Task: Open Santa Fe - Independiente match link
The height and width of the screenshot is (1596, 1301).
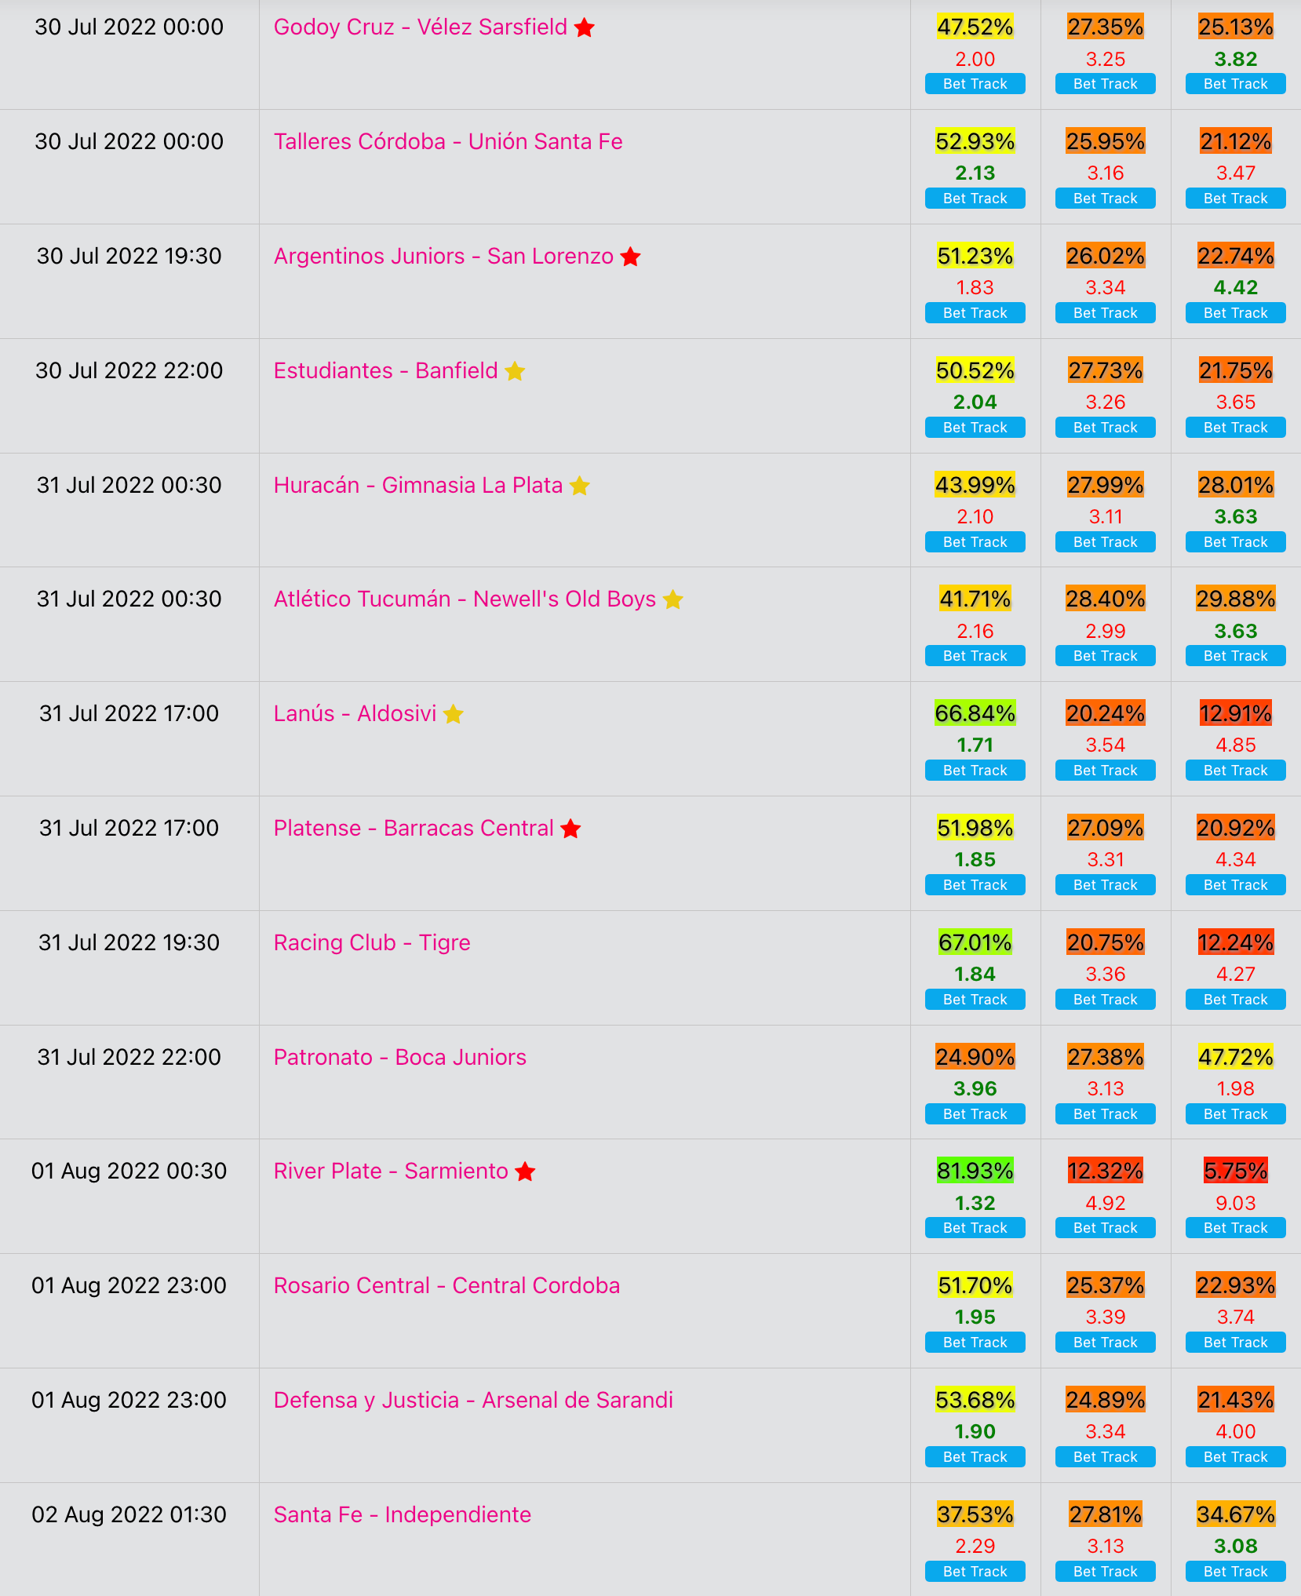Action: coord(403,1514)
